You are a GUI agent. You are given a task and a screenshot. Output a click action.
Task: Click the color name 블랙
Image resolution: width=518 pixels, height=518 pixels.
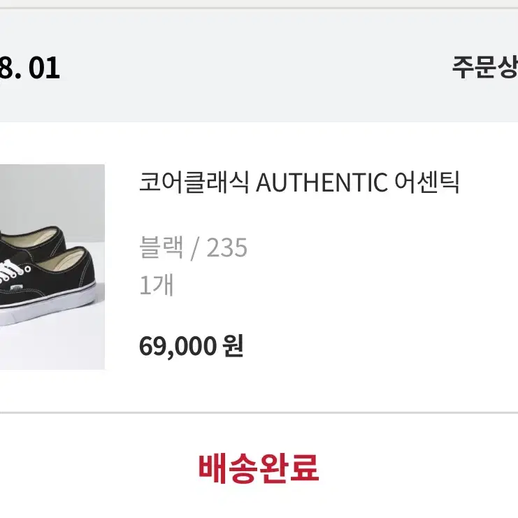point(161,247)
